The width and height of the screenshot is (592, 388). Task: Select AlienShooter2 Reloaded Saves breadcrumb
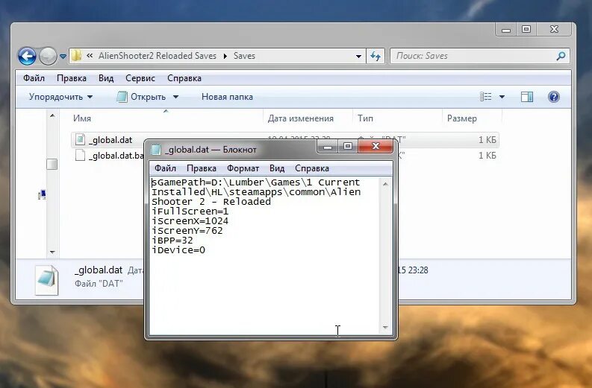tap(158, 56)
